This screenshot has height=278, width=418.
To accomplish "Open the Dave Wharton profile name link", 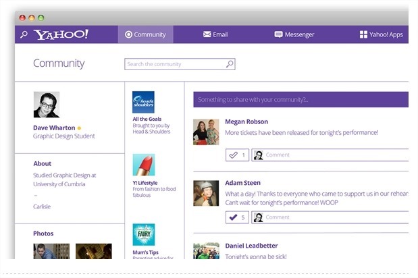I will 54,128.
